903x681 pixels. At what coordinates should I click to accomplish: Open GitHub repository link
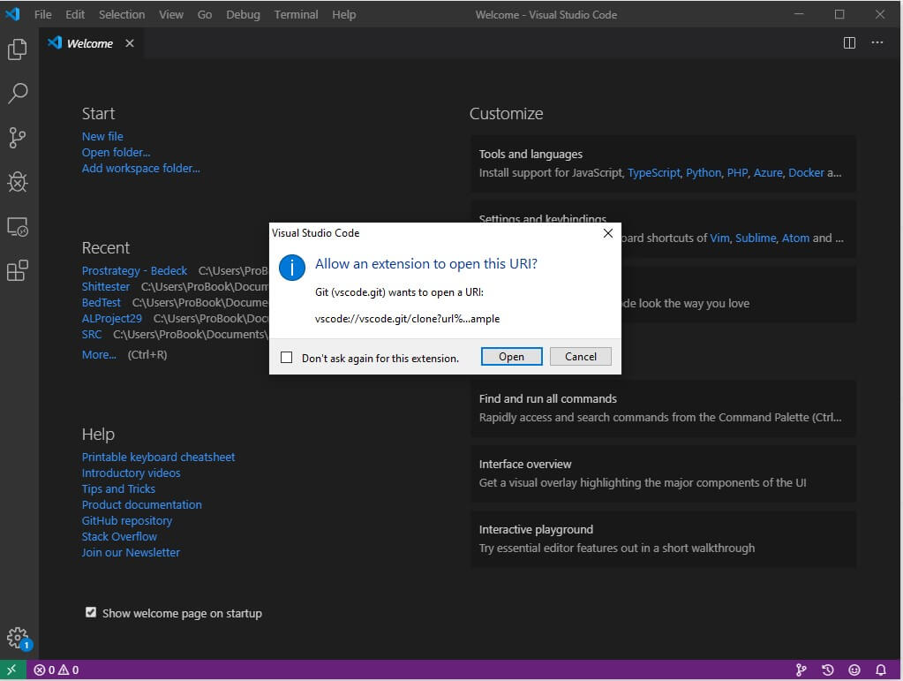pyautogui.click(x=127, y=521)
